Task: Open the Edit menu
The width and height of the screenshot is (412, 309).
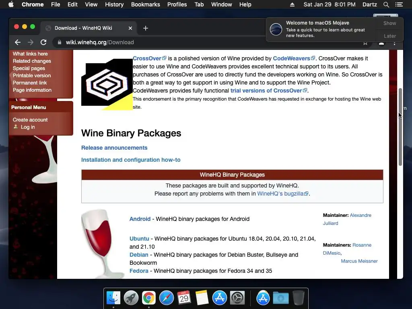Action: (72, 4)
